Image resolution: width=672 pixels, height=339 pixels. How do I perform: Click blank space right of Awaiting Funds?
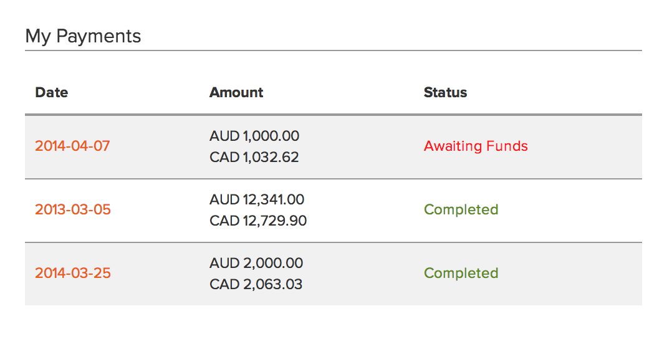click(x=586, y=146)
